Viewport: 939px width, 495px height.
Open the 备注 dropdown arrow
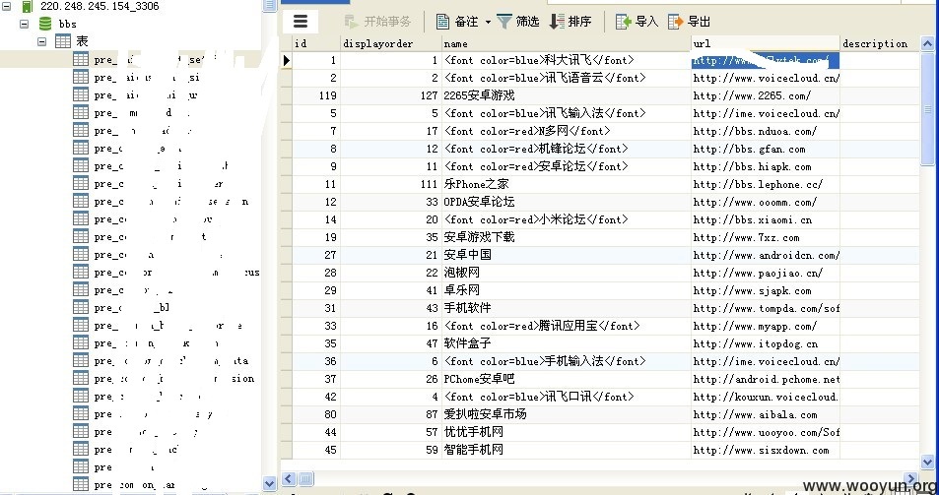click(x=488, y=22)
